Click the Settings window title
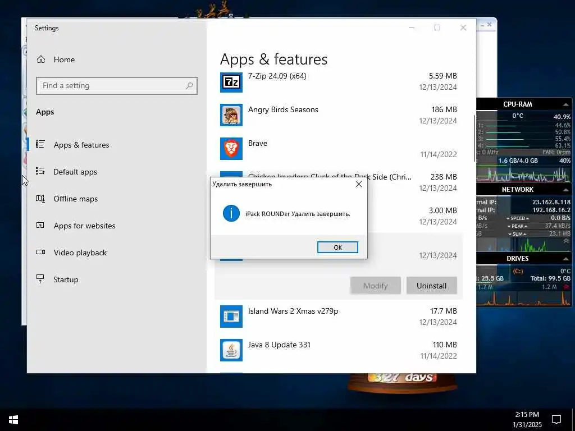Viewport: 575px width, 431px height. coord(47,28)
